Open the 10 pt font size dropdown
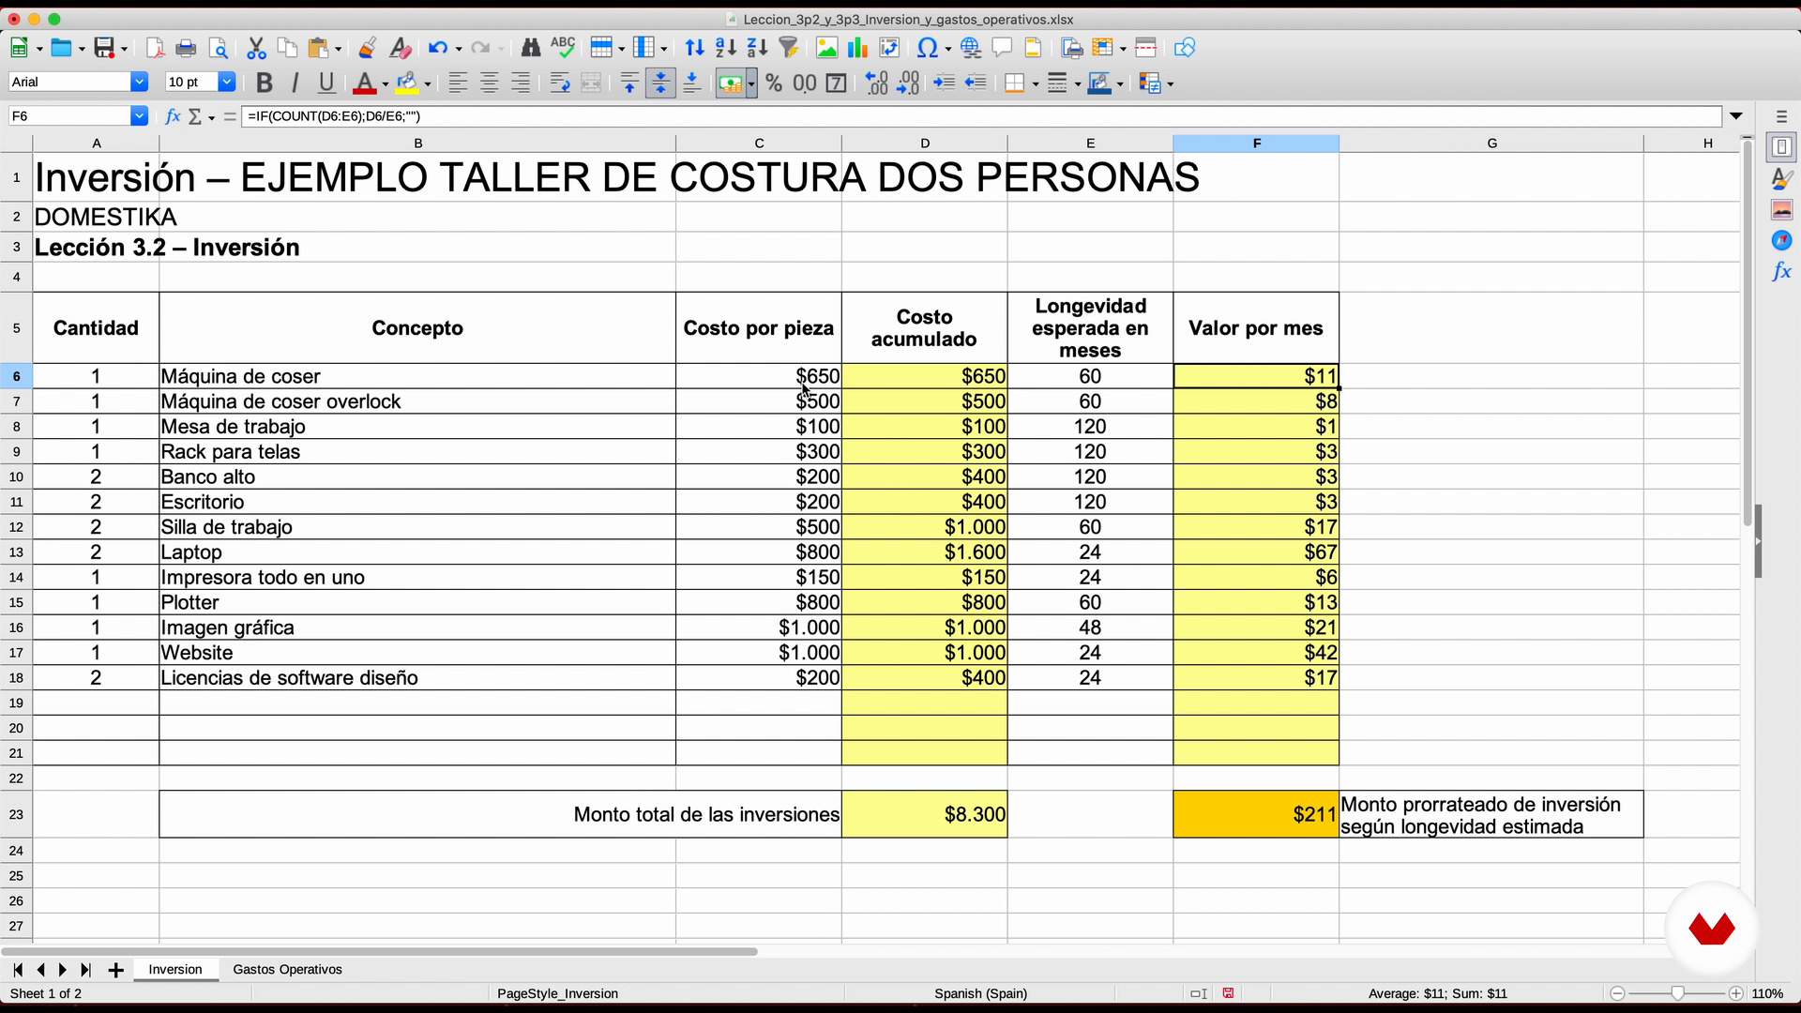Screen dimensions: 1801x1013 coord(226,83)
